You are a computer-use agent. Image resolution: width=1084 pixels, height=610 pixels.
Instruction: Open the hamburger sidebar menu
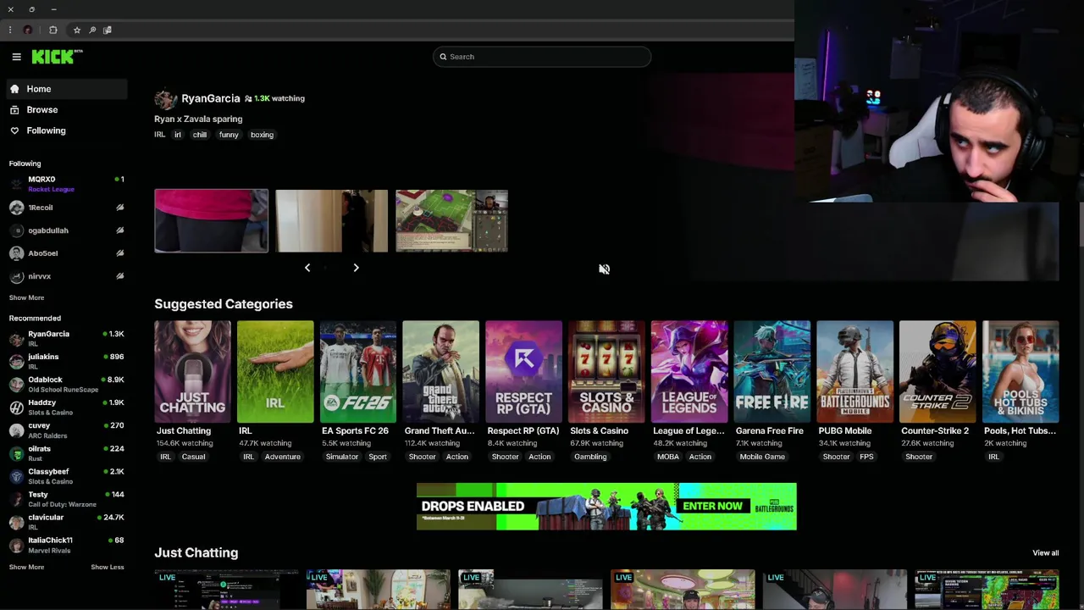pyautogui.click(x=16, y=57)
